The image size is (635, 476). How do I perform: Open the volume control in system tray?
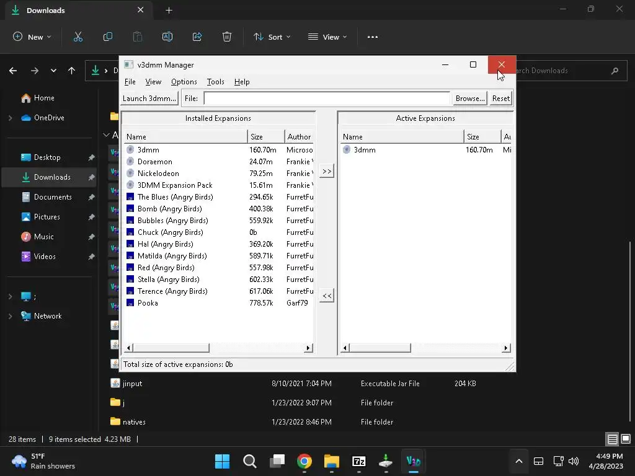pyautogui.click(x=574, y=461)
